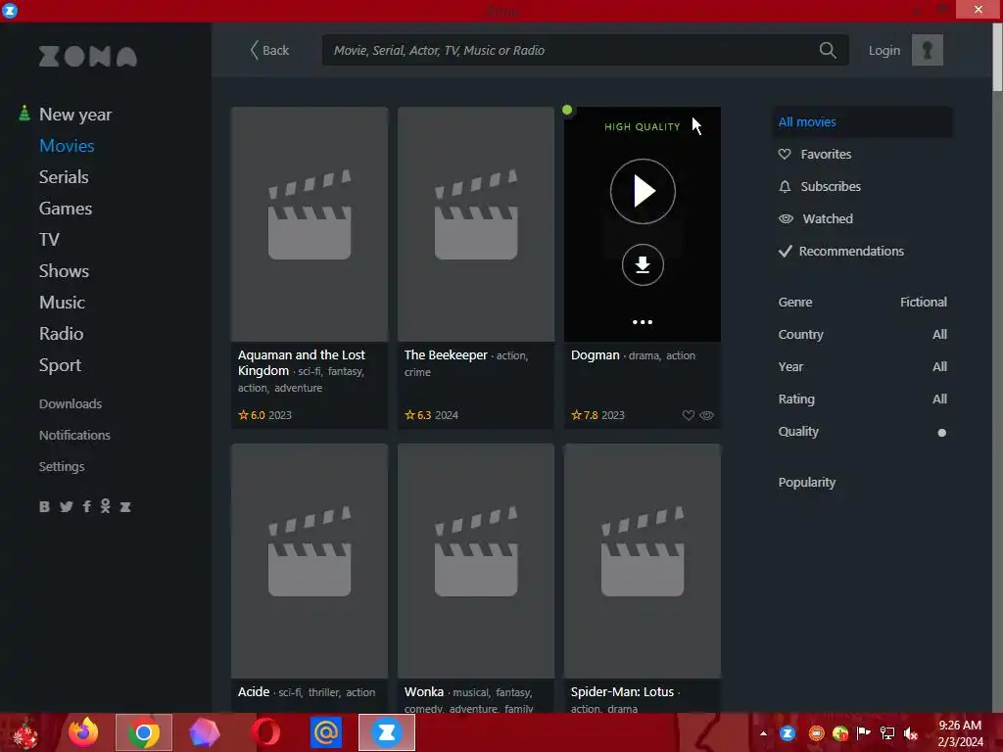Open the New year section

coord(74,114)
